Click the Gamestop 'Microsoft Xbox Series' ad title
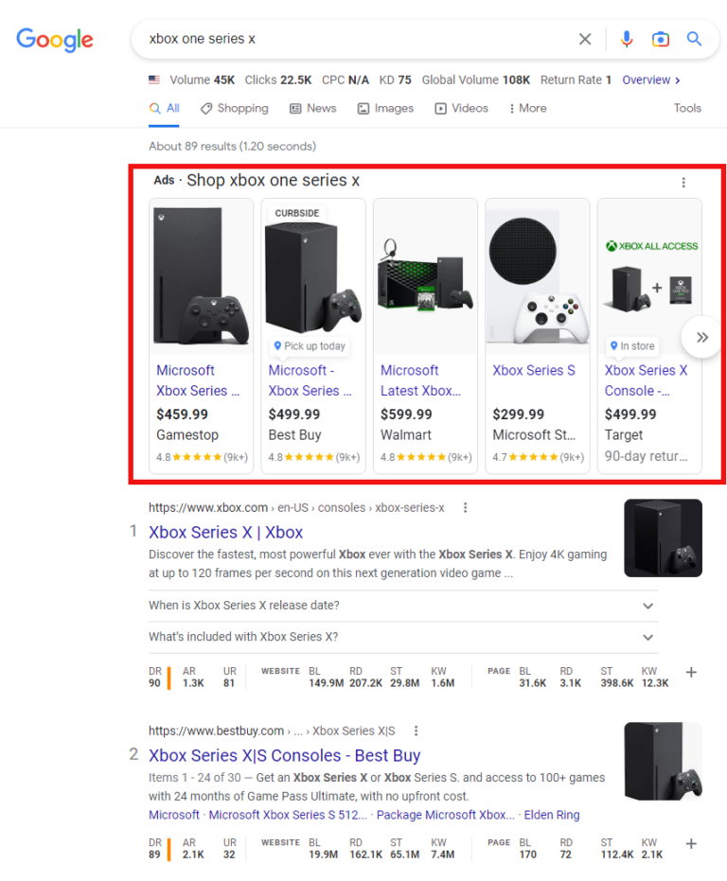The width and height of the screenshot is (727, 881). [198, 380]
